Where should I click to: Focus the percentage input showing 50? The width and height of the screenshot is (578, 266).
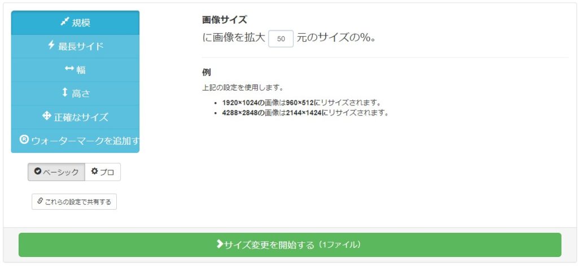[281, 39]
